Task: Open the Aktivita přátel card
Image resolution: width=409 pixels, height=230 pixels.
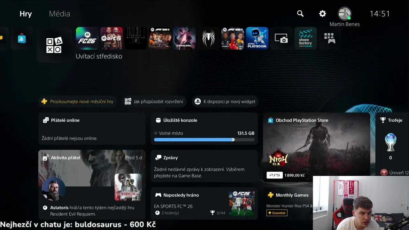Action: pos(92,185)
